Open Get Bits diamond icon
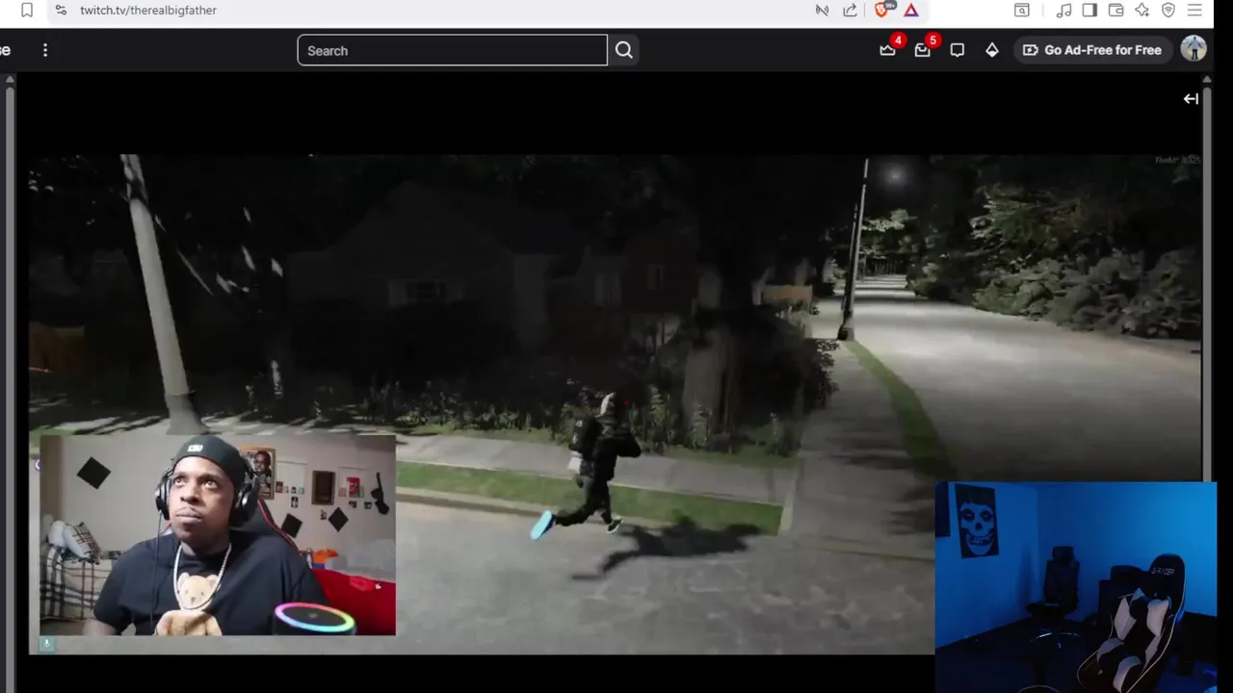The width and height of the screenshot is (1233, 693). coord(992,50)
